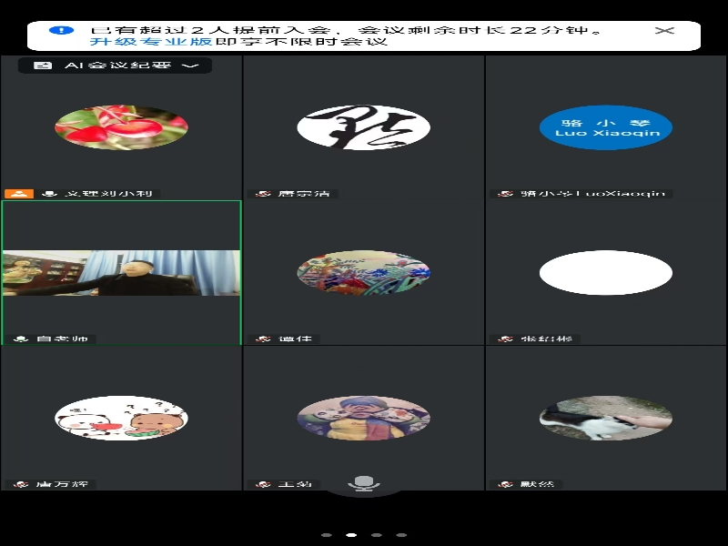Select the calligraphy character avatar
Screen dimensions: 728x546
click(x=363, y=127)
